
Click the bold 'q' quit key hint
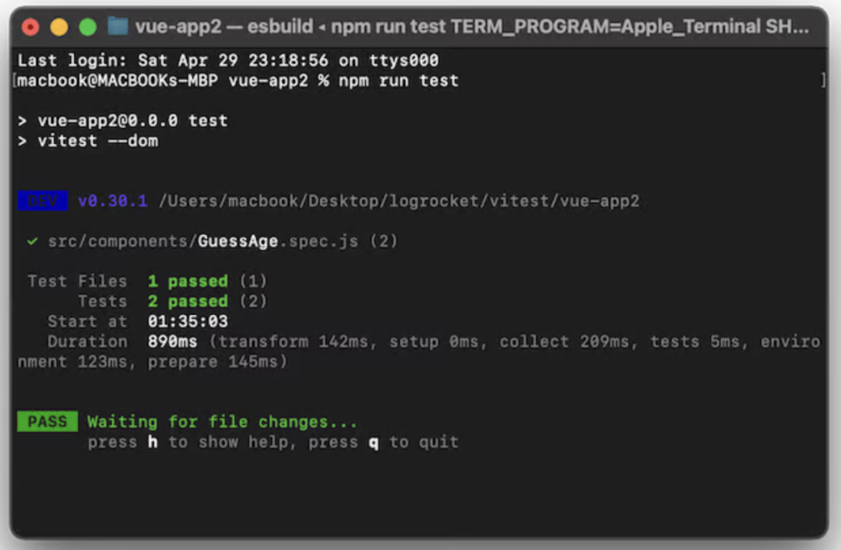[x=374, y=443]
